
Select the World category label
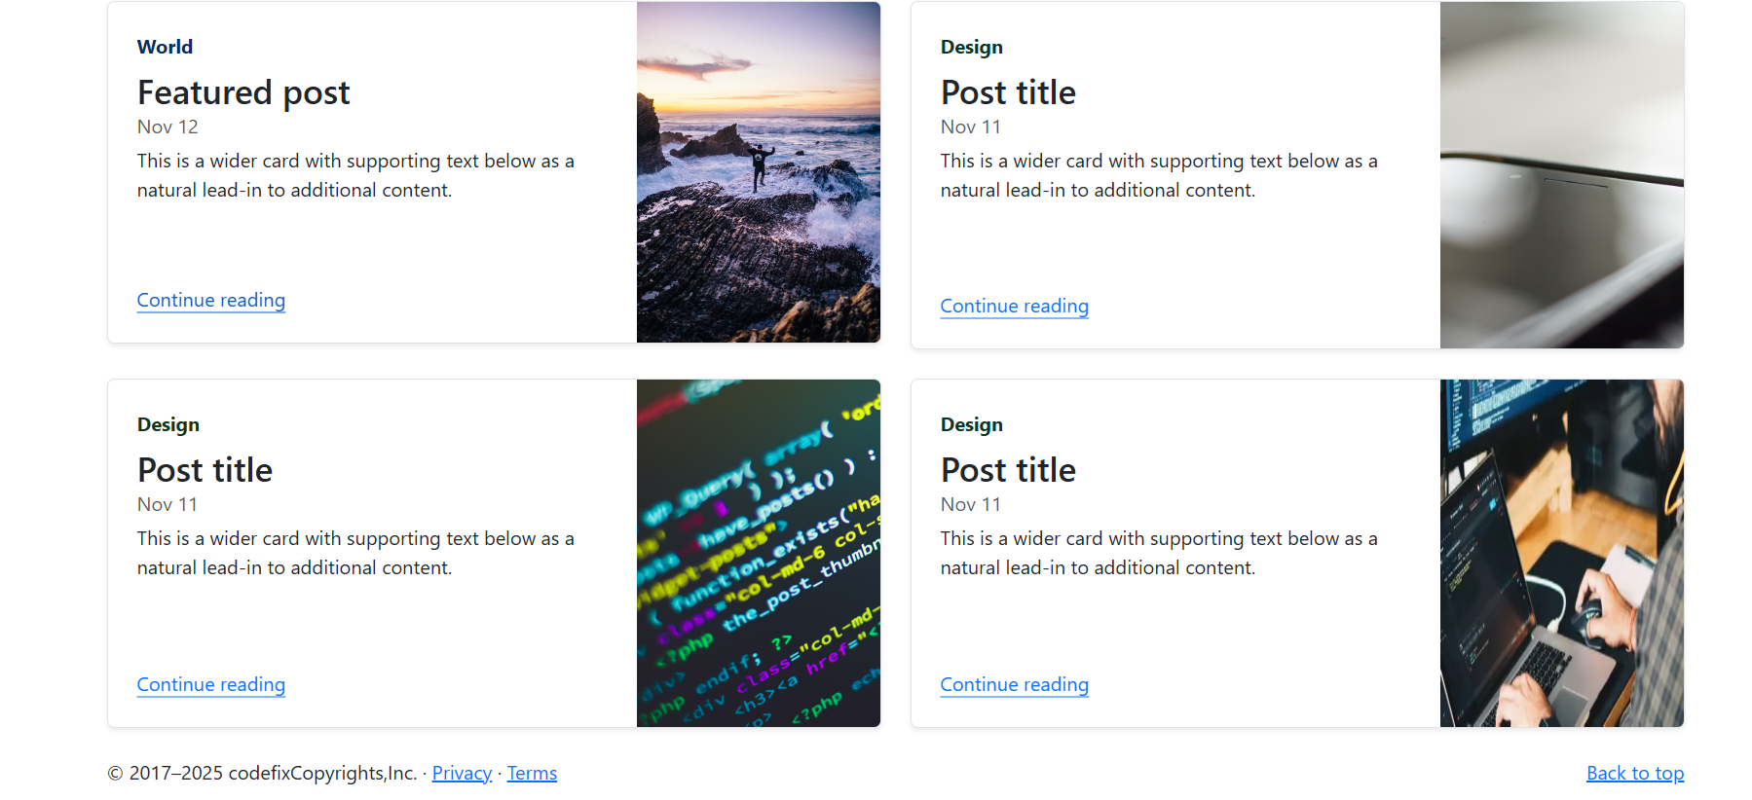click(165, 47)
